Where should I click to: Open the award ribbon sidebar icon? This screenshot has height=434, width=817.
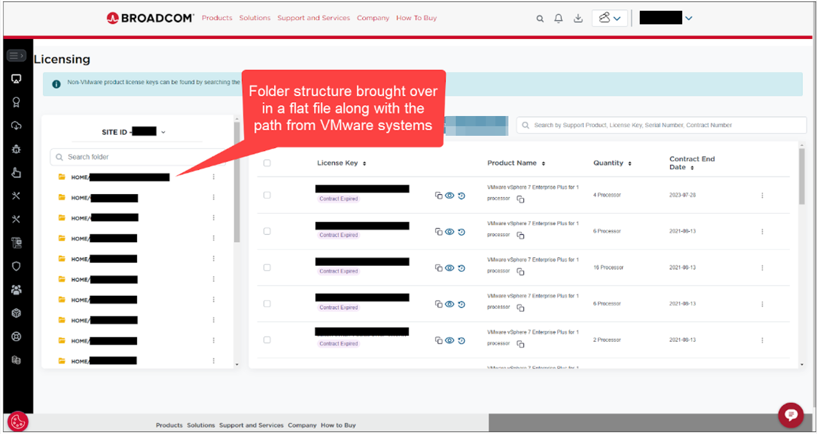pos(16,102)
